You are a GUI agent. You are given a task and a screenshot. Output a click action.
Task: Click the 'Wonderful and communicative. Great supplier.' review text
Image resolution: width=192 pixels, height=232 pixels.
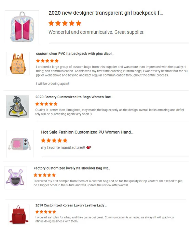tap(96, 32)
